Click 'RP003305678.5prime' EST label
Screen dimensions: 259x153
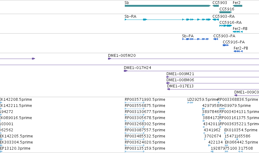click(145, 118)
